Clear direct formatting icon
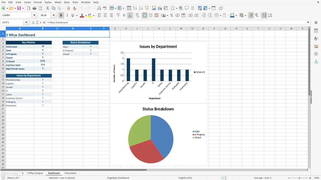The image size is (321, 180). (75, 8)
